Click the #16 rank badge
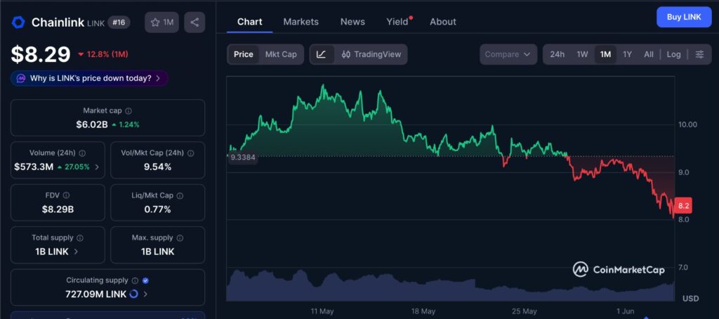This screenshot has width=719, height=319. [119, 22]
